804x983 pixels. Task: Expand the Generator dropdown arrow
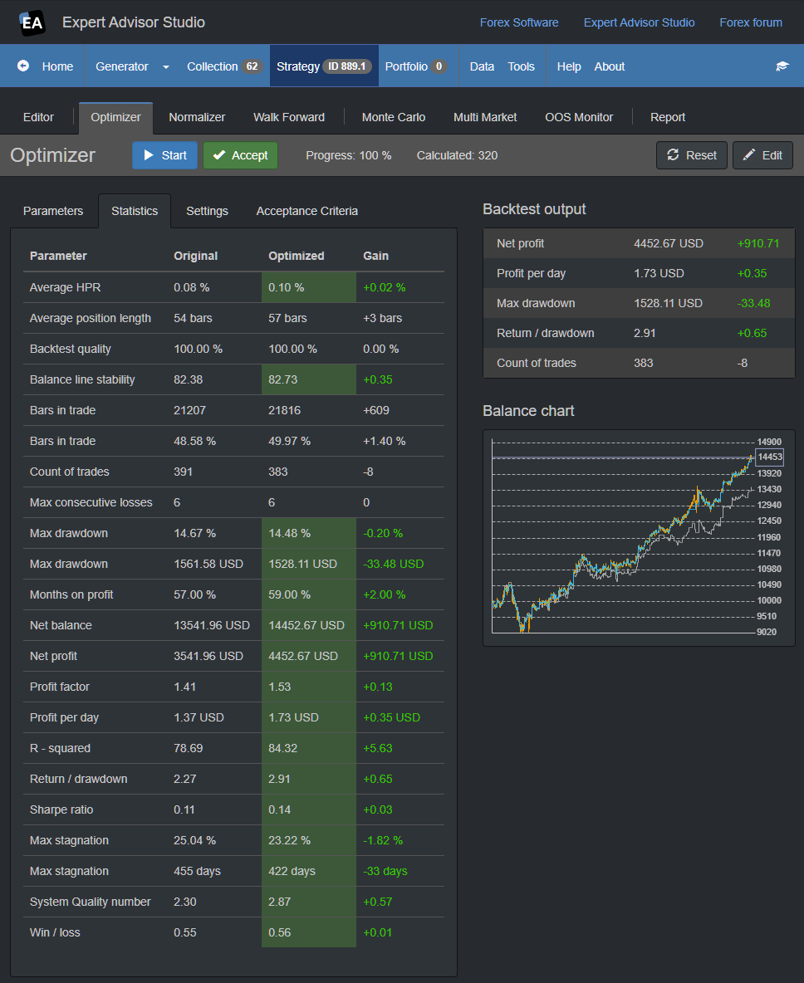165,66
